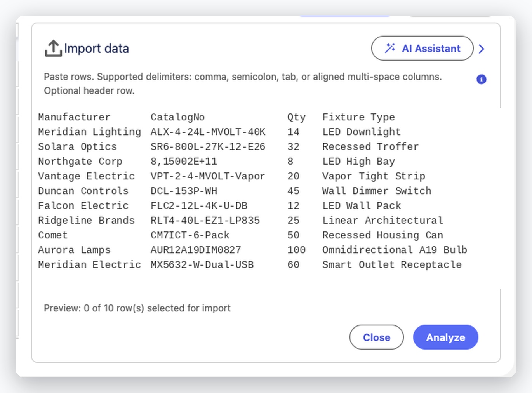Click Ridgeline Brands manufacturer text

coord(86,221)
